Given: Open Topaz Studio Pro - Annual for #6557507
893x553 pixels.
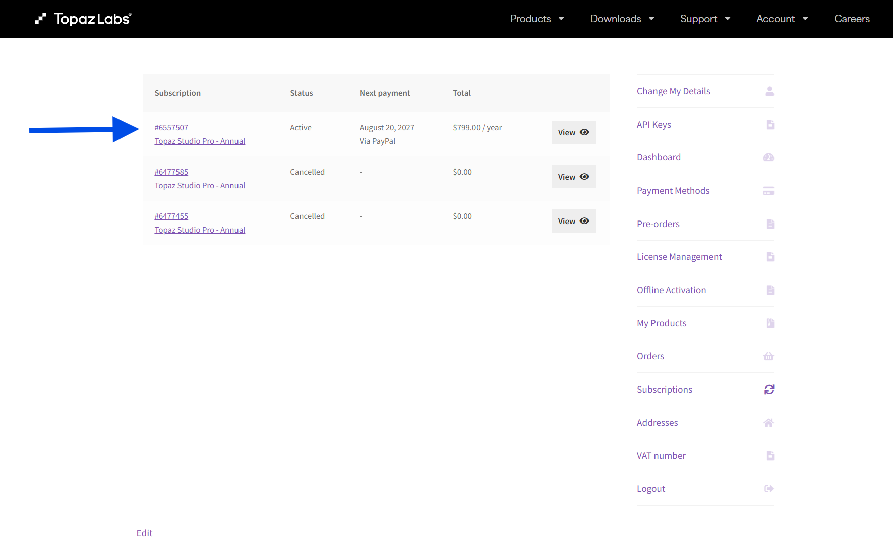Looking at the screenshot, I should 200,141.
